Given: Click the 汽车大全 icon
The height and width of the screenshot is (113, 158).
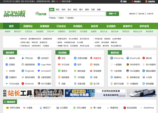Looking at the screenshot, I should click(23, 58).
